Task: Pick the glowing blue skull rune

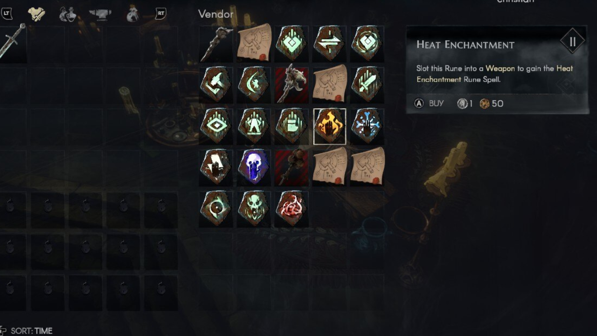Action: [x=254, y=167]
